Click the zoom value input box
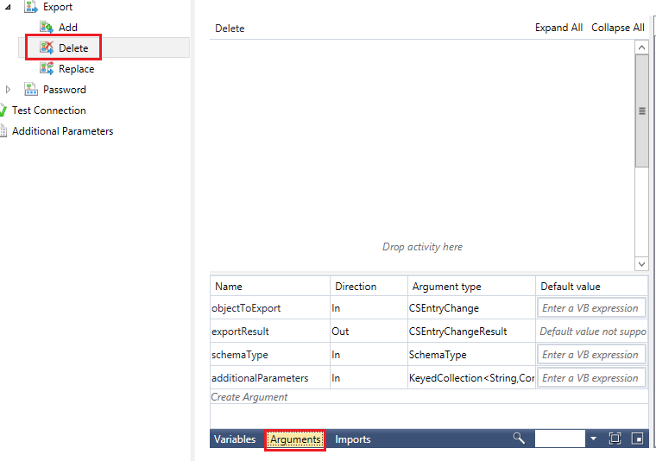This screenshot has height=461, width=656. coord(560,439)
